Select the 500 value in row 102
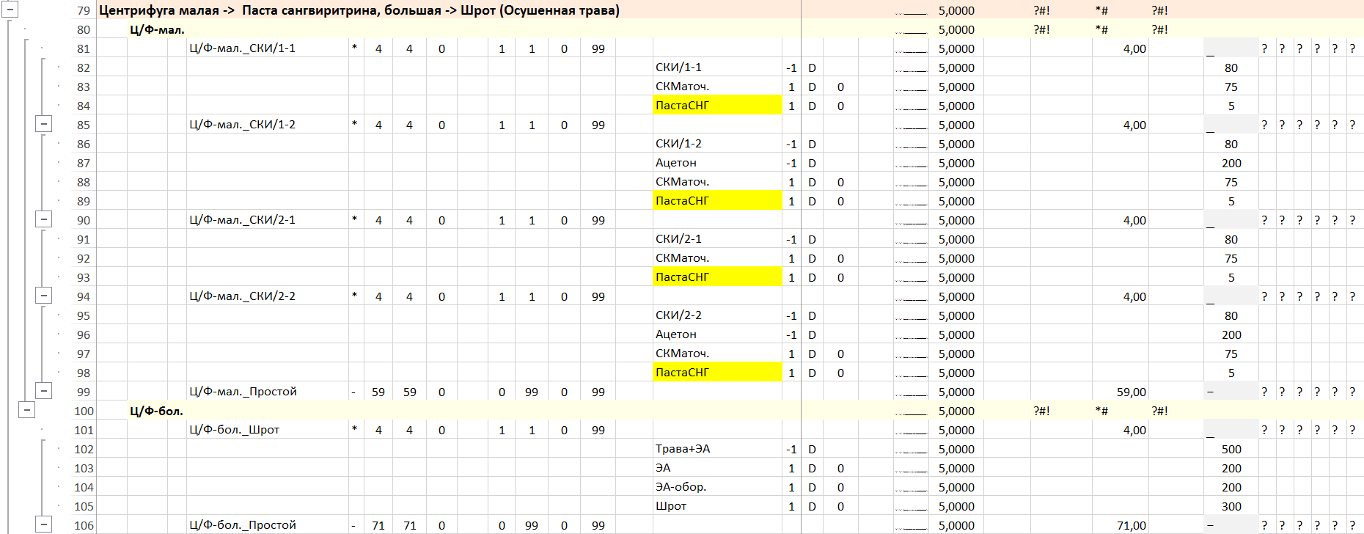 point(1231,449)
